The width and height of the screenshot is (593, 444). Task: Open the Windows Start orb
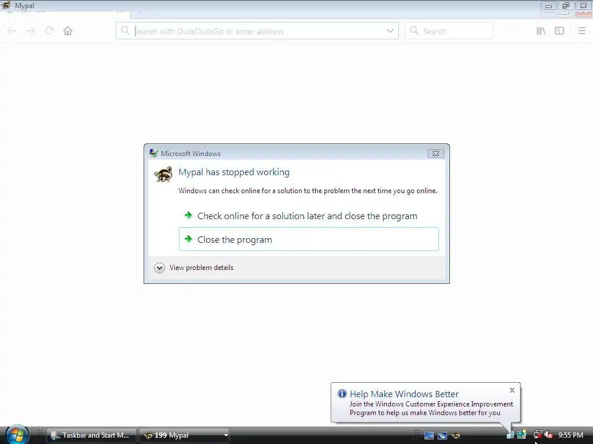17,435
